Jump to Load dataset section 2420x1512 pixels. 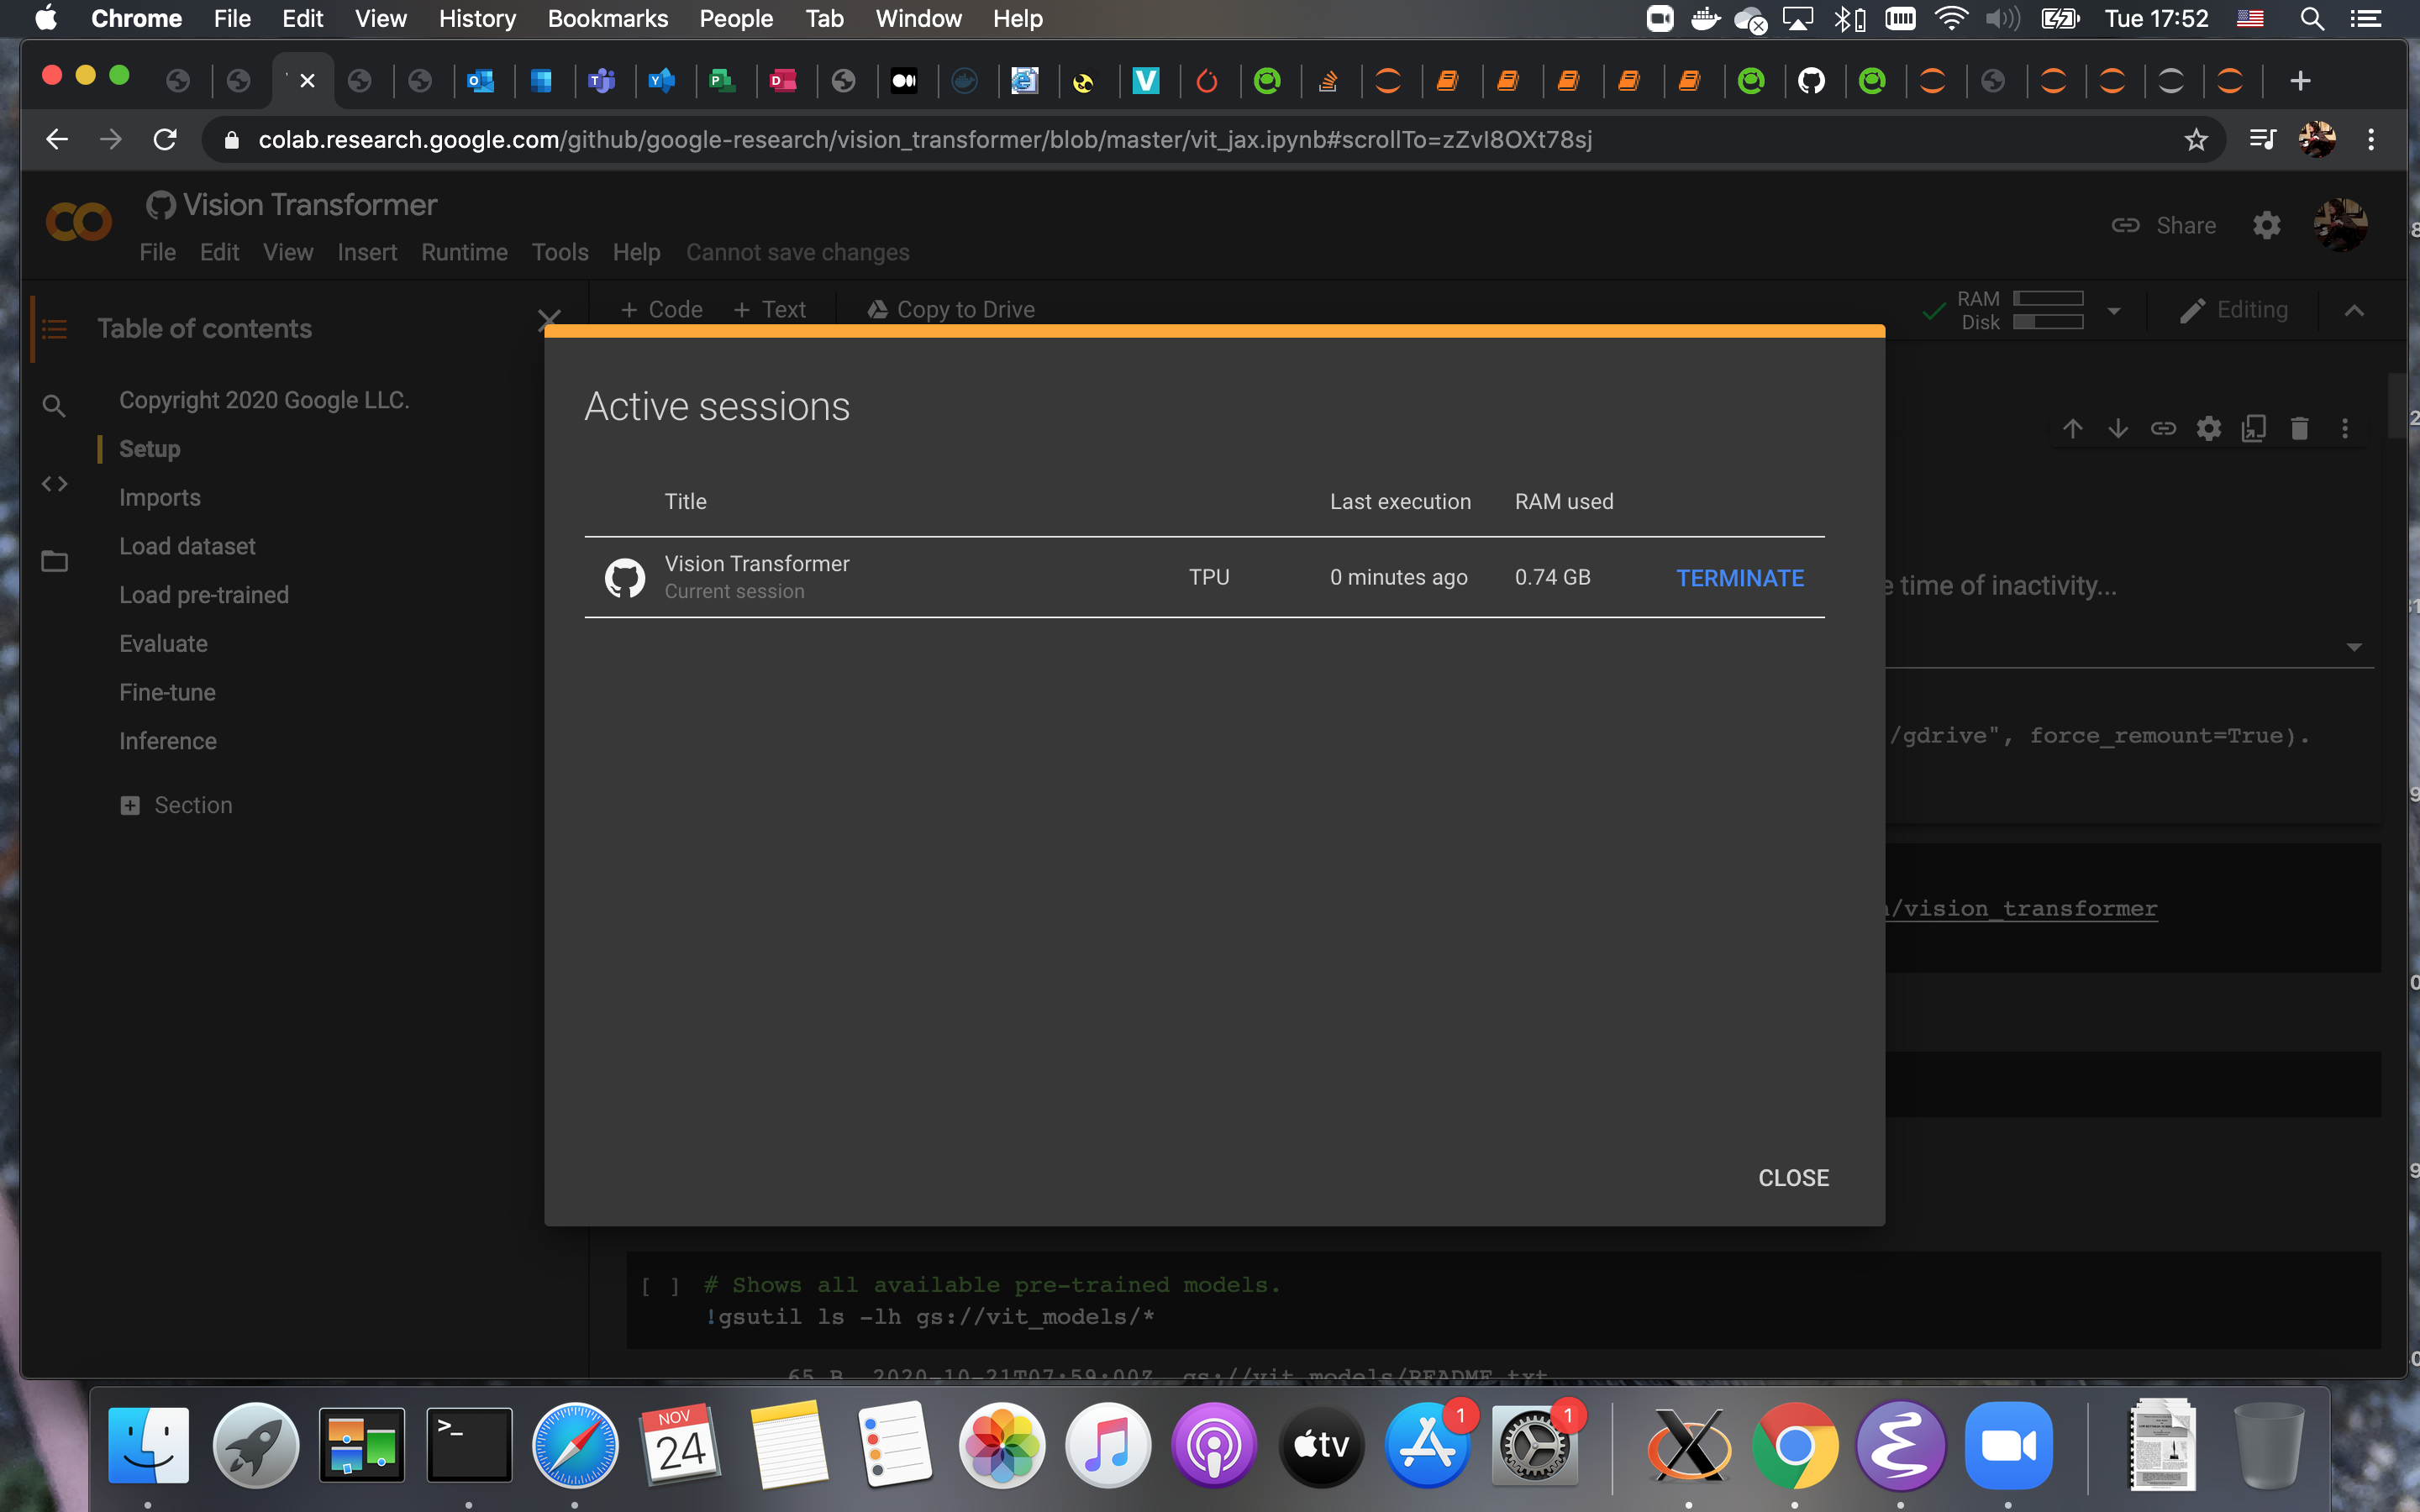187,547
